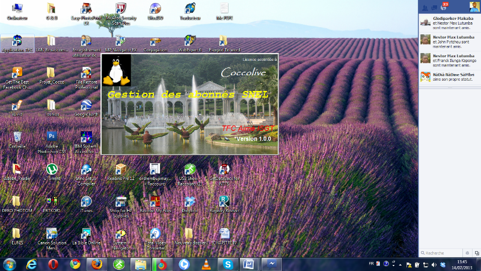The width and height of the screenshot is (481, 271).
Task: Open the UltraISO desktop shortcut
Action: click(x=155, y=9)
